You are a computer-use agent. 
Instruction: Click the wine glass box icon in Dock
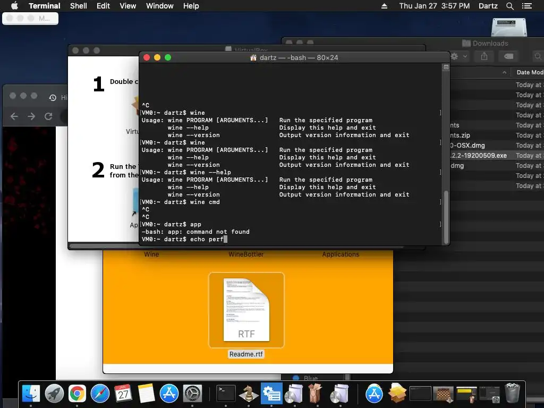[315, 394]
